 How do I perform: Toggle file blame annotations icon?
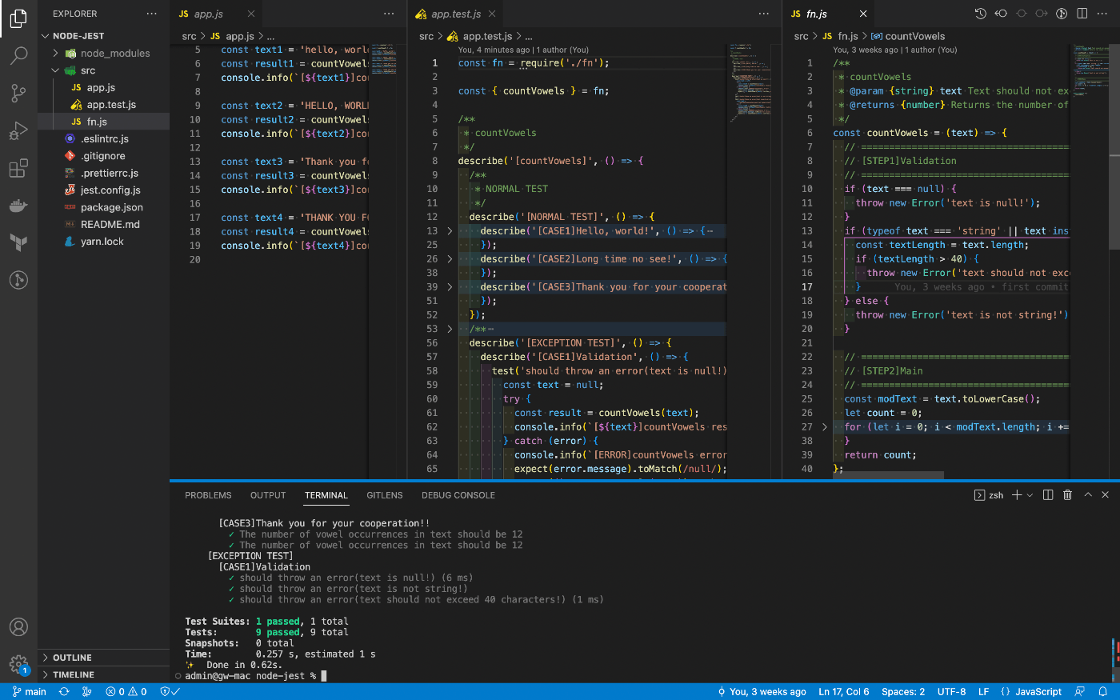tap(1062, 14)
